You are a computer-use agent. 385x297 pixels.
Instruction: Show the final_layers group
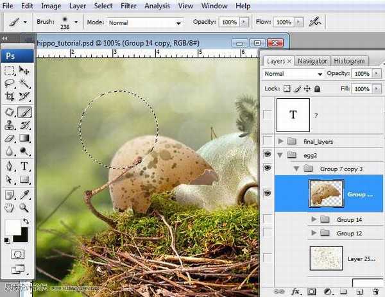point(267,140)
